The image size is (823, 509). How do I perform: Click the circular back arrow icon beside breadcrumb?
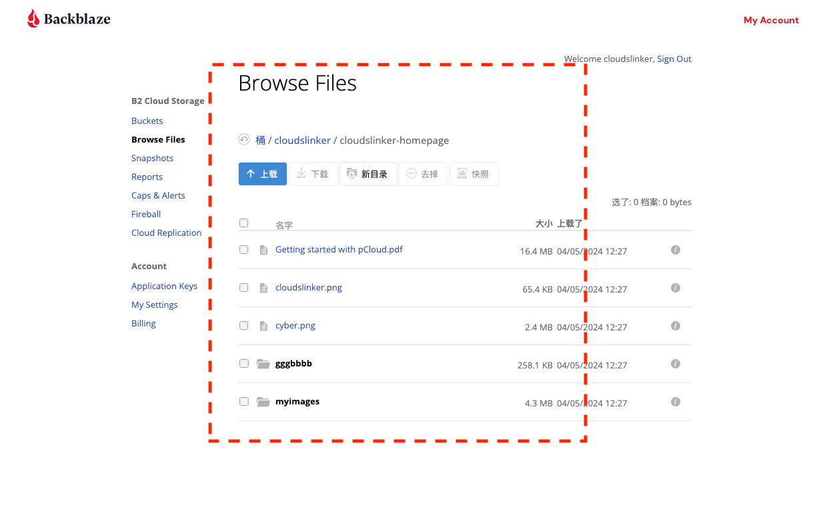pyautogui.click(x=244, y=140)
